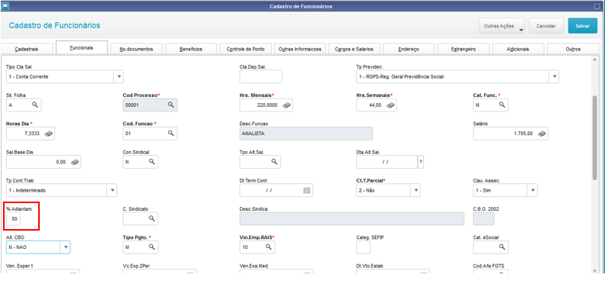
Task: Open calculator icon for Hrs. Mensais
Action: point(286,105)
